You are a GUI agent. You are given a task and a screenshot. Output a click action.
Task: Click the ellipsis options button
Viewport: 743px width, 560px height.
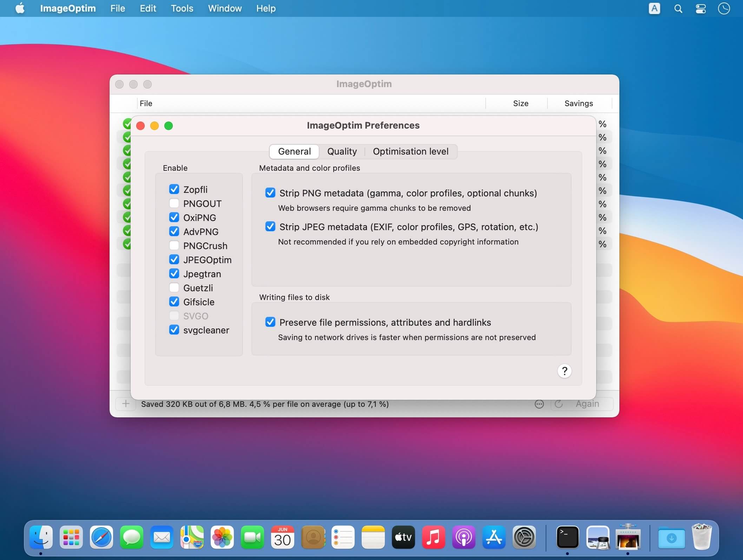click(539, 404)
